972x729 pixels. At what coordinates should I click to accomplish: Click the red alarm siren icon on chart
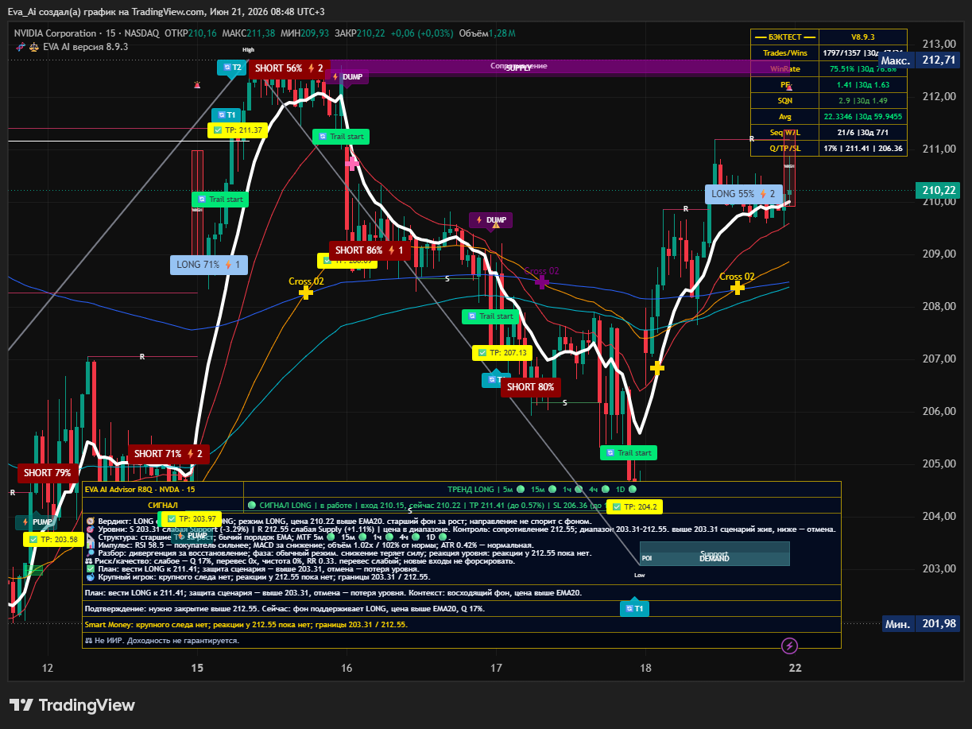[x=197, y=83]
